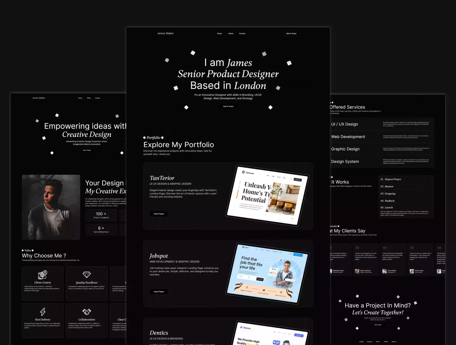Click Get in Touch under Let's Create Together
Viewport: 456px width, 345px height.
coord(378,325)
